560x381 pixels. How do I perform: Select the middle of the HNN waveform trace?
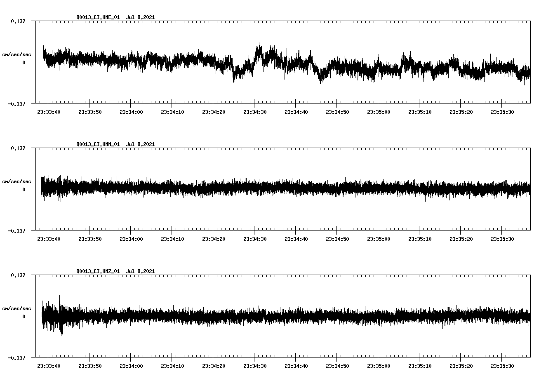285,190
